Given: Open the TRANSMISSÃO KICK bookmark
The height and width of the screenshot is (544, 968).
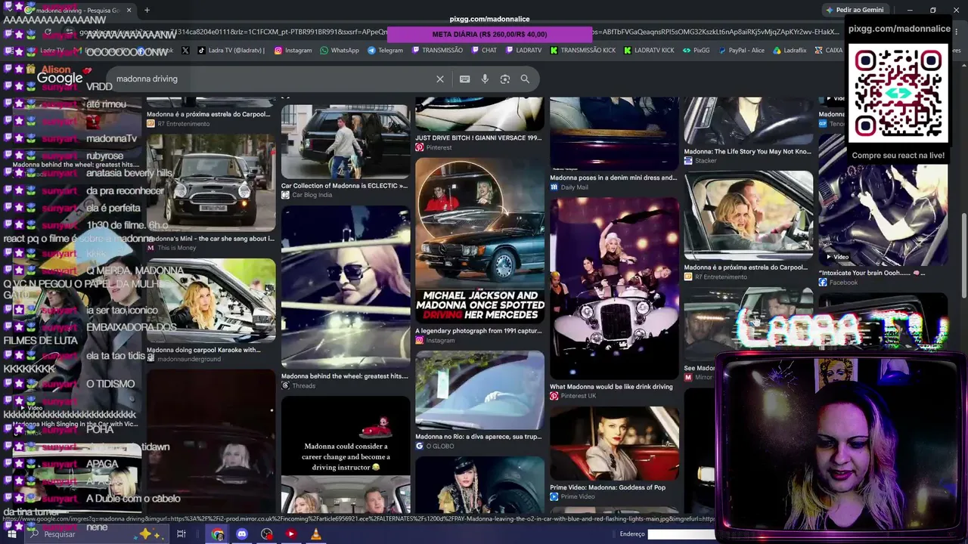Looking at the screenshot, I should pos(582,51).
